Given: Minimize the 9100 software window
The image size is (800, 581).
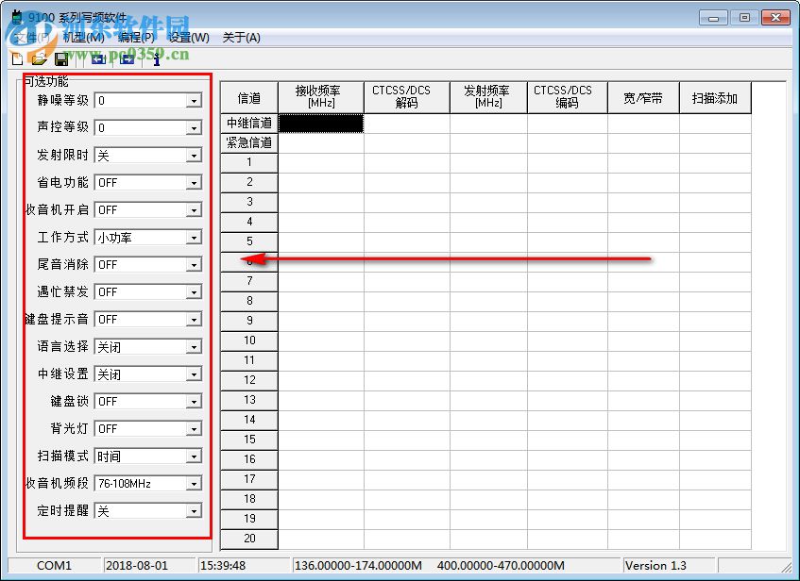Looking at the screenshot, I should pyautogui.click(x=713, y=18).
